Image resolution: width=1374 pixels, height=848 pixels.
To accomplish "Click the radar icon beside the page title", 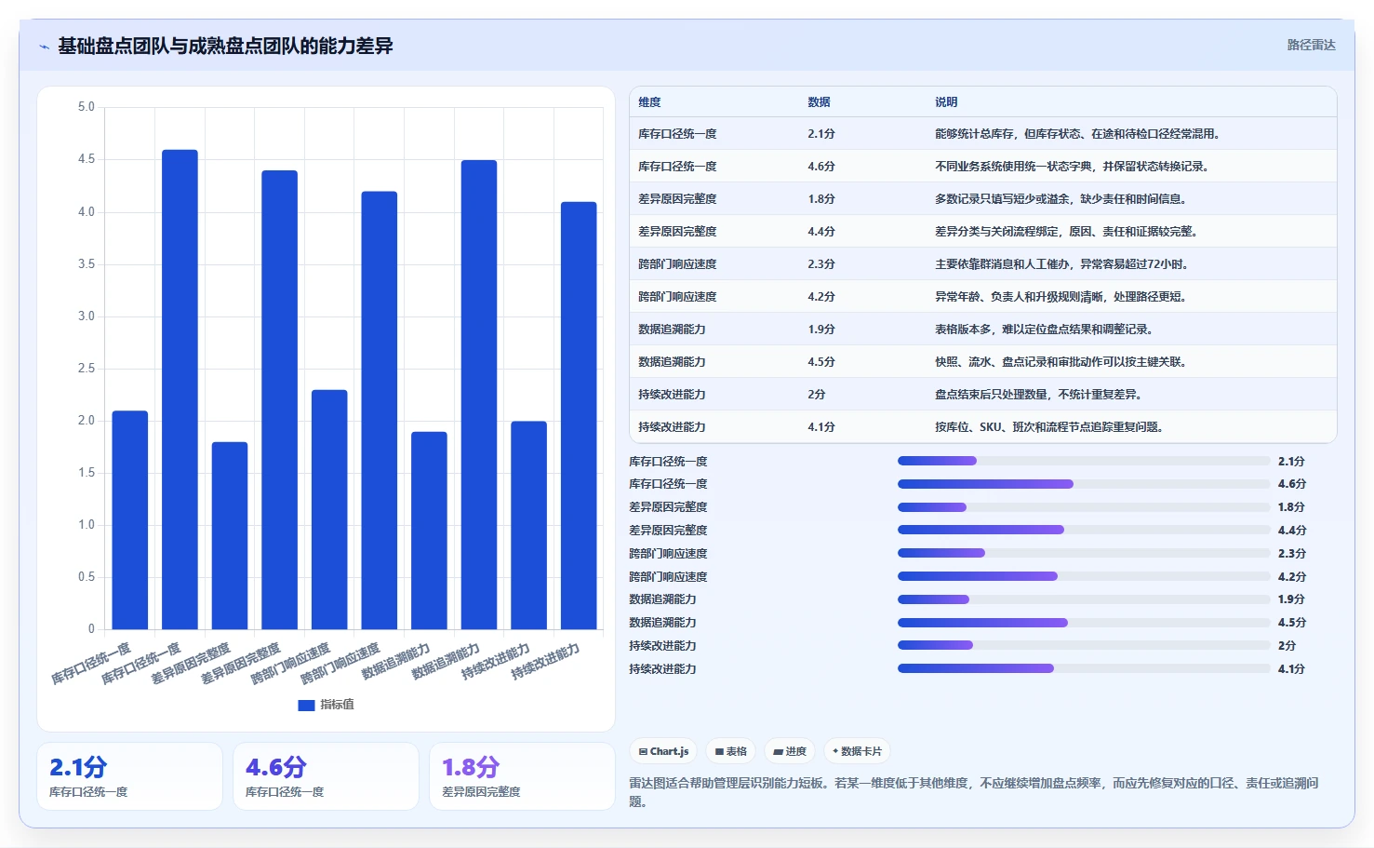I will (44, 47).
